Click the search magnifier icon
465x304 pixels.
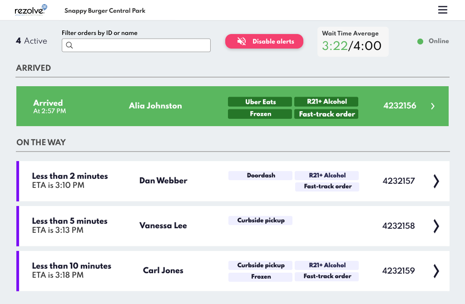(69, 45)
